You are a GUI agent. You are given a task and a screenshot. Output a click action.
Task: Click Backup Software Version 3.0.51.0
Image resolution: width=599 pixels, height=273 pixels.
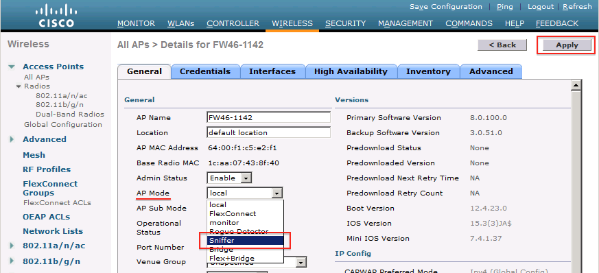point(486,133)
